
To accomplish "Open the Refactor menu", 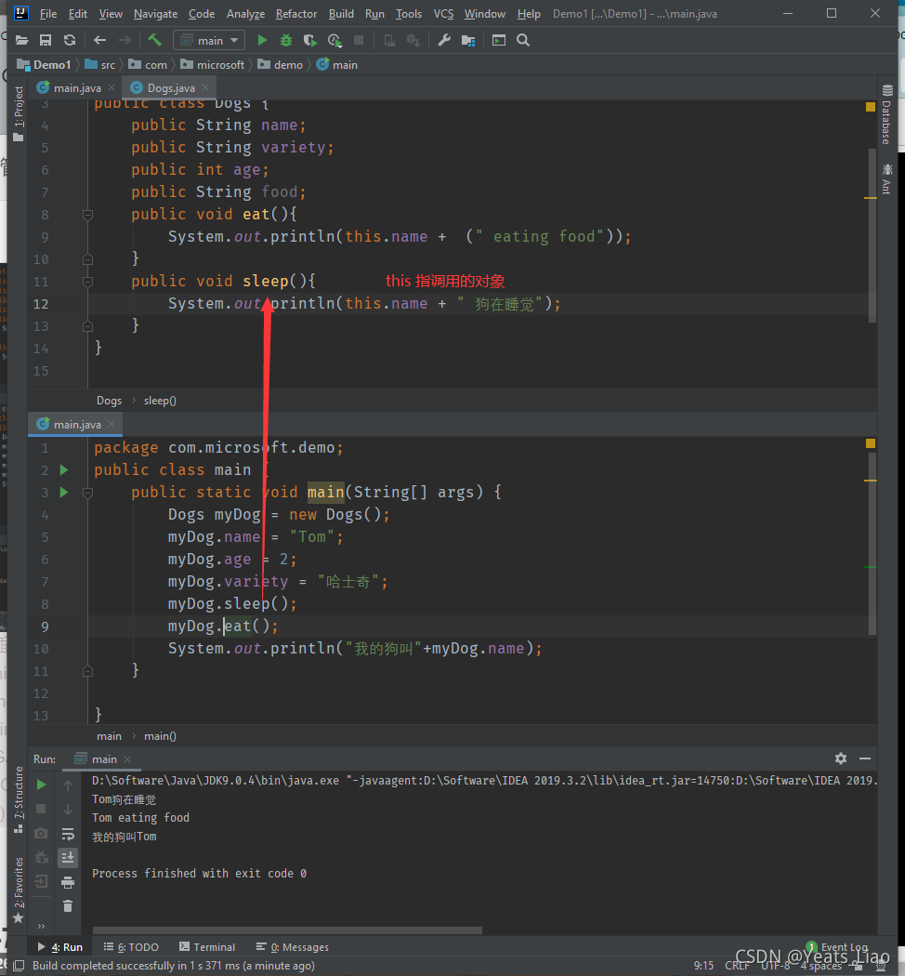I will pyautogui.click(x=296, y=14).
